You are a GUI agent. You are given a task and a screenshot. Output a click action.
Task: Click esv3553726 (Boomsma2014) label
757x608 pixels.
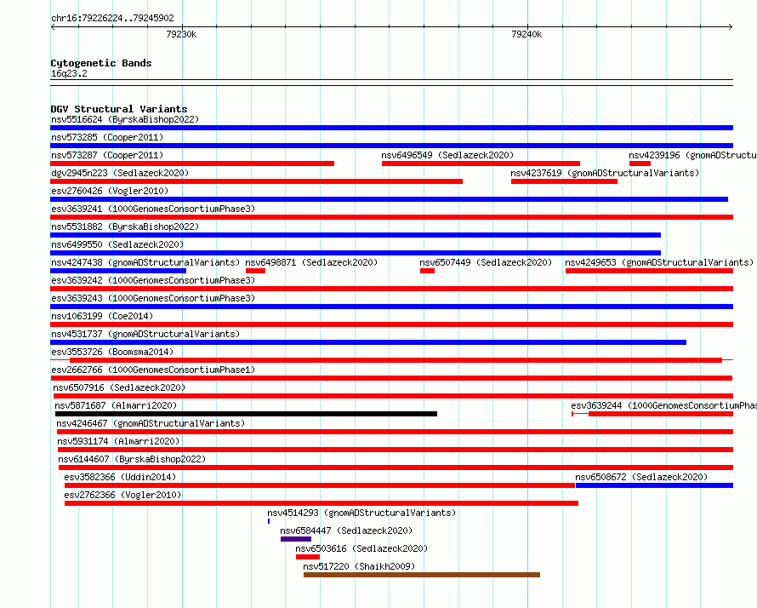[x=112, y=352]
